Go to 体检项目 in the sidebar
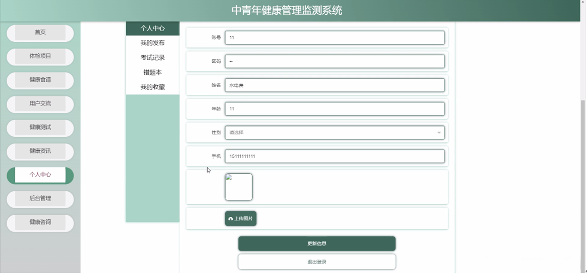The width and height of the screenshot is (587, 274). click(40, 57)
